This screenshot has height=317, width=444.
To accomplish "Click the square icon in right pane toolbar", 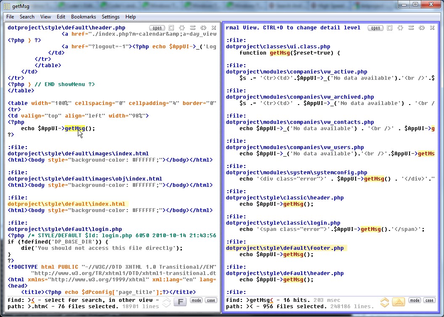I will click(x=390, y=28).
